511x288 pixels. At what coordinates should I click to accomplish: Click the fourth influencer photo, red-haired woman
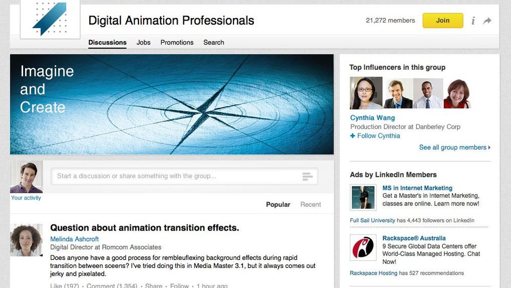click(458, 93)
